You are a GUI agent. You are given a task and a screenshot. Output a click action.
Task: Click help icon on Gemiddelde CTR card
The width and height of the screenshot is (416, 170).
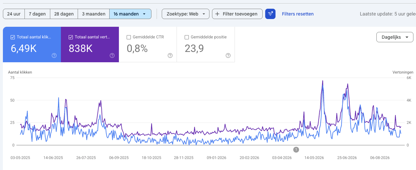tap(170, 55)
